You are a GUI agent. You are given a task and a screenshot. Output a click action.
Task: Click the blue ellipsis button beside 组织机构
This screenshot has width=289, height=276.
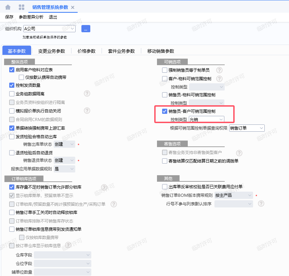click(86, 29)
